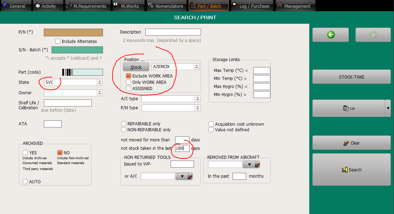Enable NON-REPAIRABLE only checkbox

click(x=124, y=130)
